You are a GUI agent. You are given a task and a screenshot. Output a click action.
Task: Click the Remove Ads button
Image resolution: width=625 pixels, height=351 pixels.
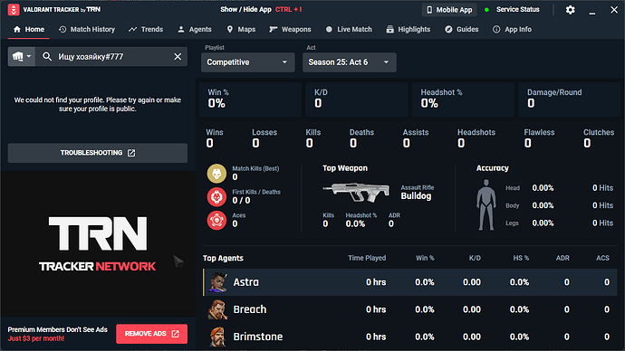(152, 334)
